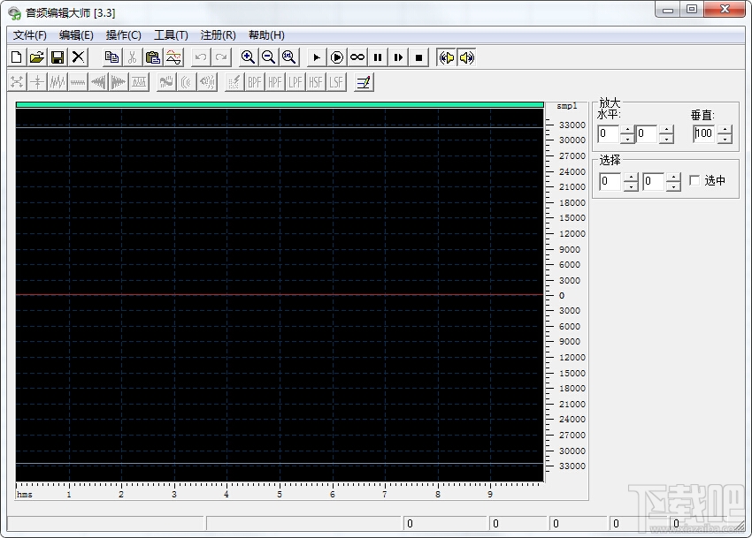Increase the second 选择 value with up arrow
The height and width of the screenshot is (538, 752).
click(x=673, y=177)
